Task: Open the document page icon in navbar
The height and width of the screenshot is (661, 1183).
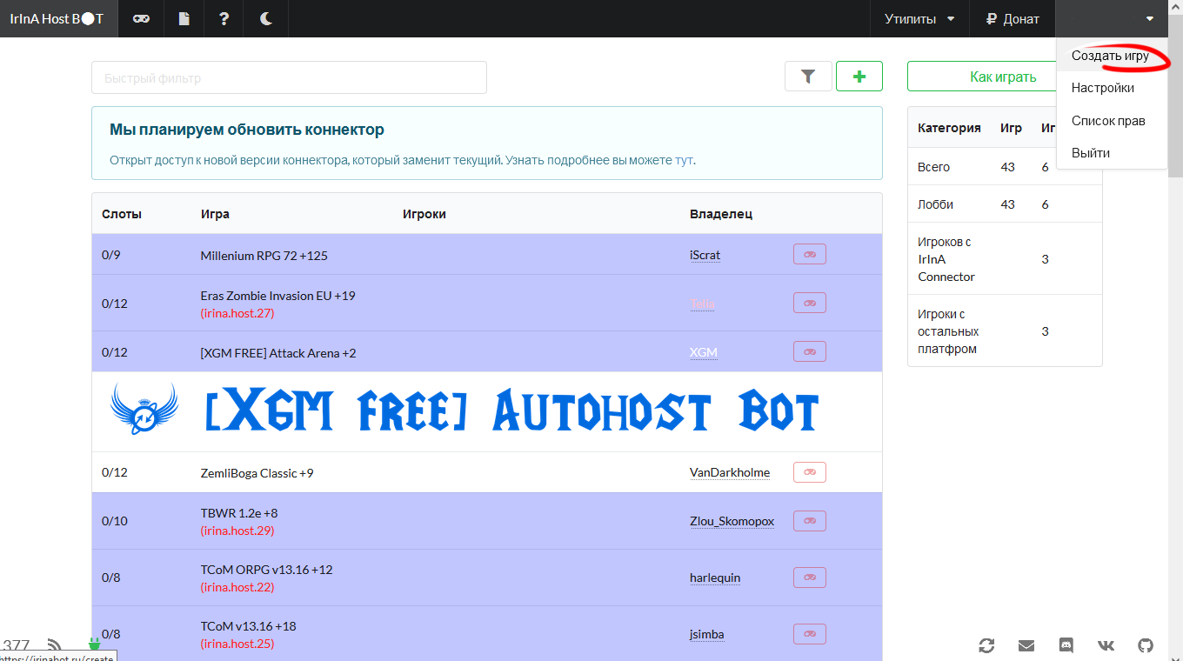Action: pyautogui.click(x=184, y=18)
